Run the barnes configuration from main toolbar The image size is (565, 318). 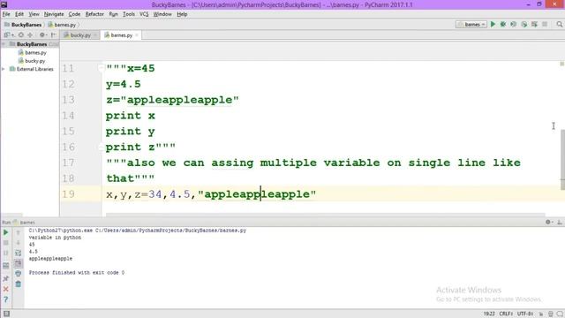point(493,24)
